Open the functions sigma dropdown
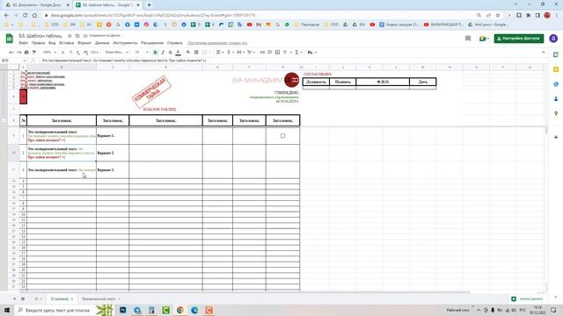Image resolution: width=563 pixels, height=316 pixels. point(298,53)
